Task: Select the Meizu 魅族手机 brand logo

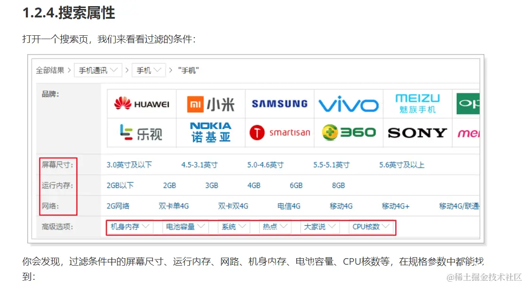Action: click(x=417, y=104)
